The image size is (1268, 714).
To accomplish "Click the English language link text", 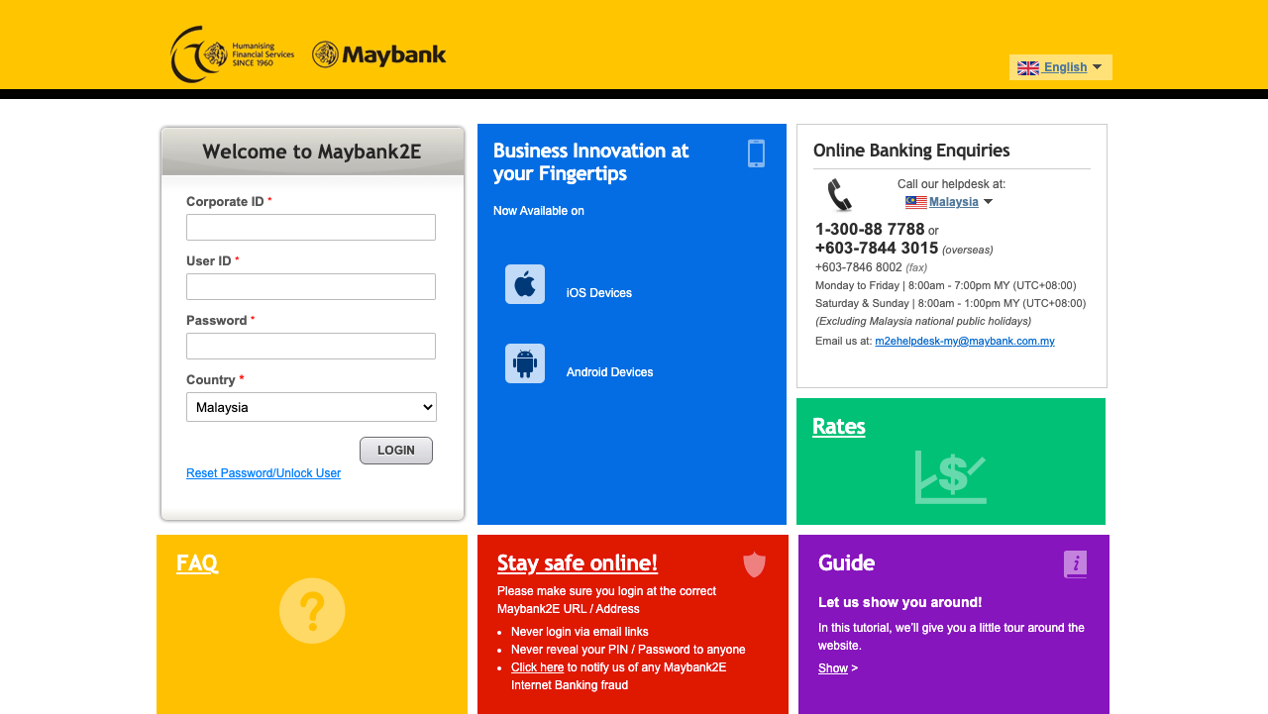I will (1065, 67).
